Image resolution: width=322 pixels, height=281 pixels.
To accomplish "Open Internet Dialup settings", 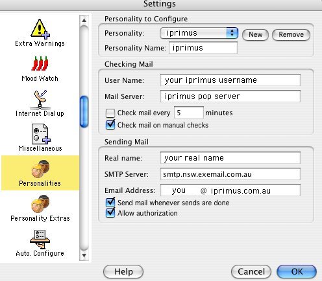I will tap(40, 100).
